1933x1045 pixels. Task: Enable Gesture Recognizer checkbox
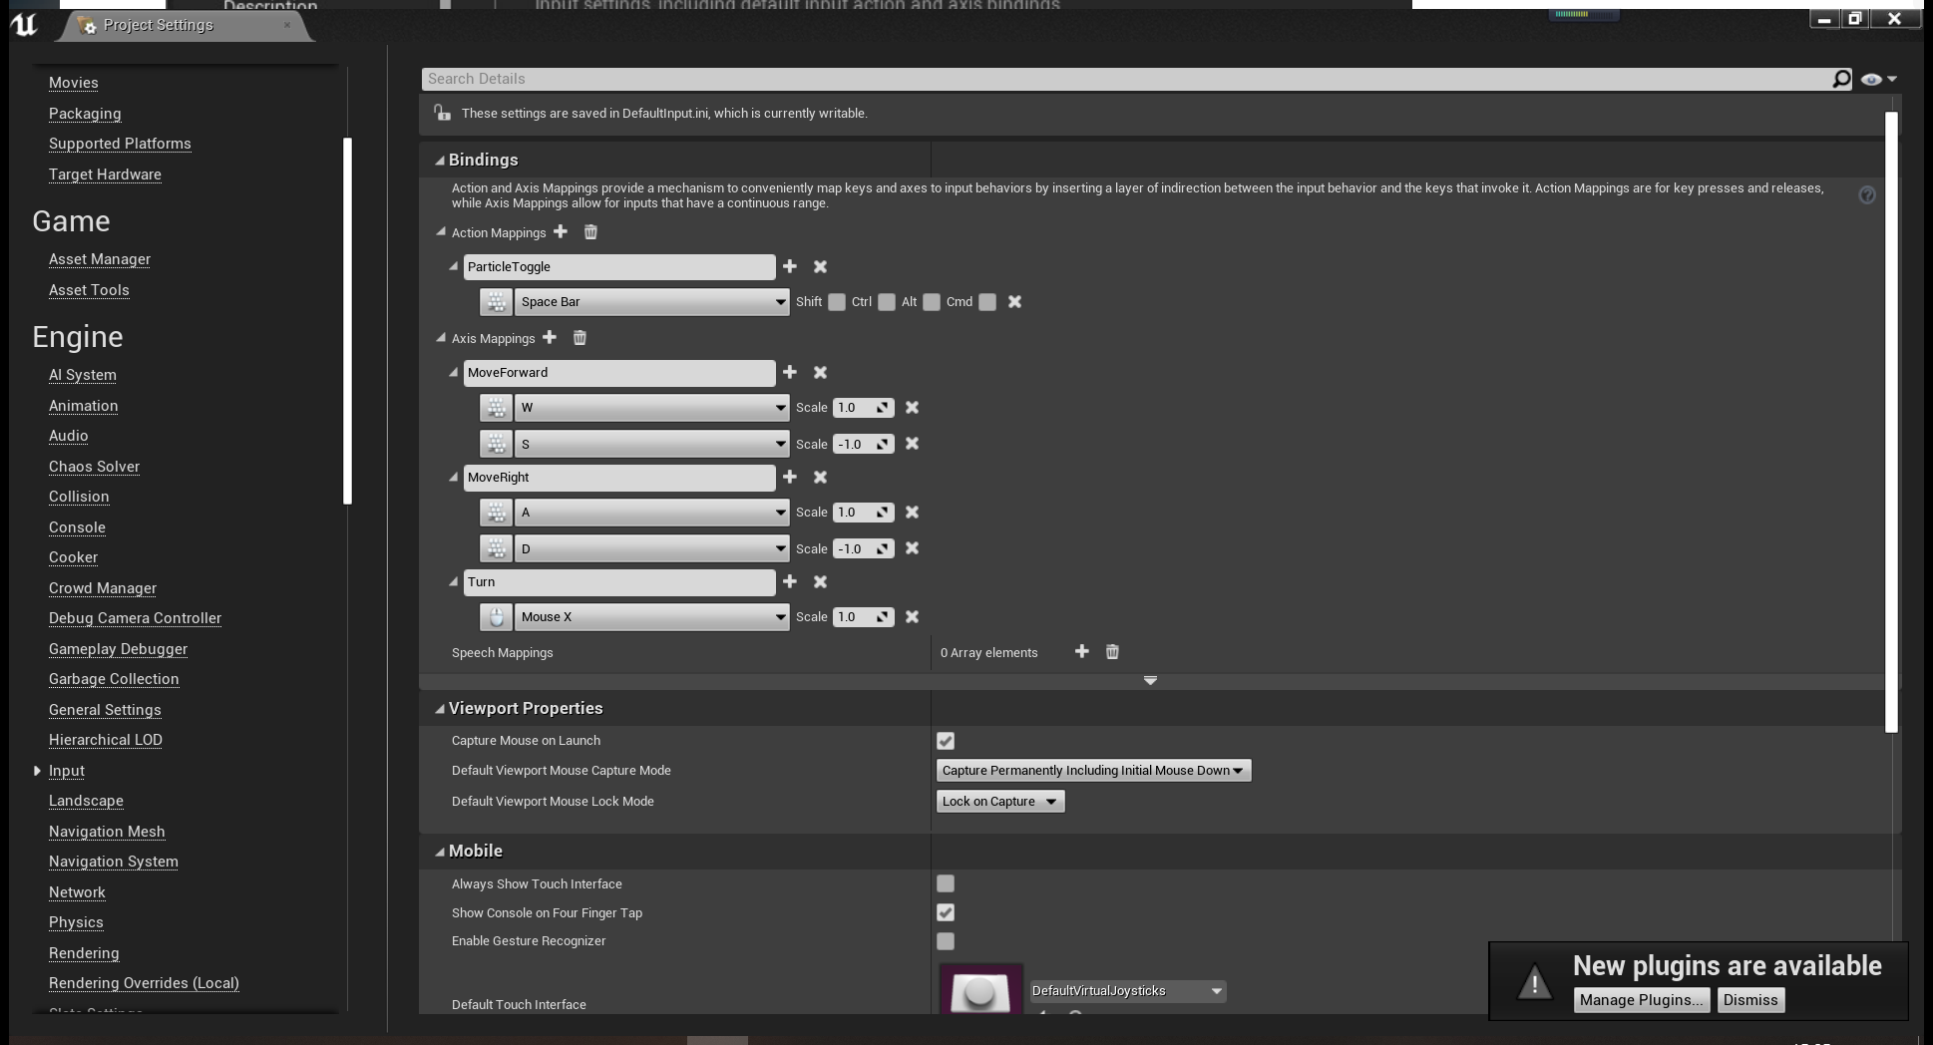[x=946, y=941]
